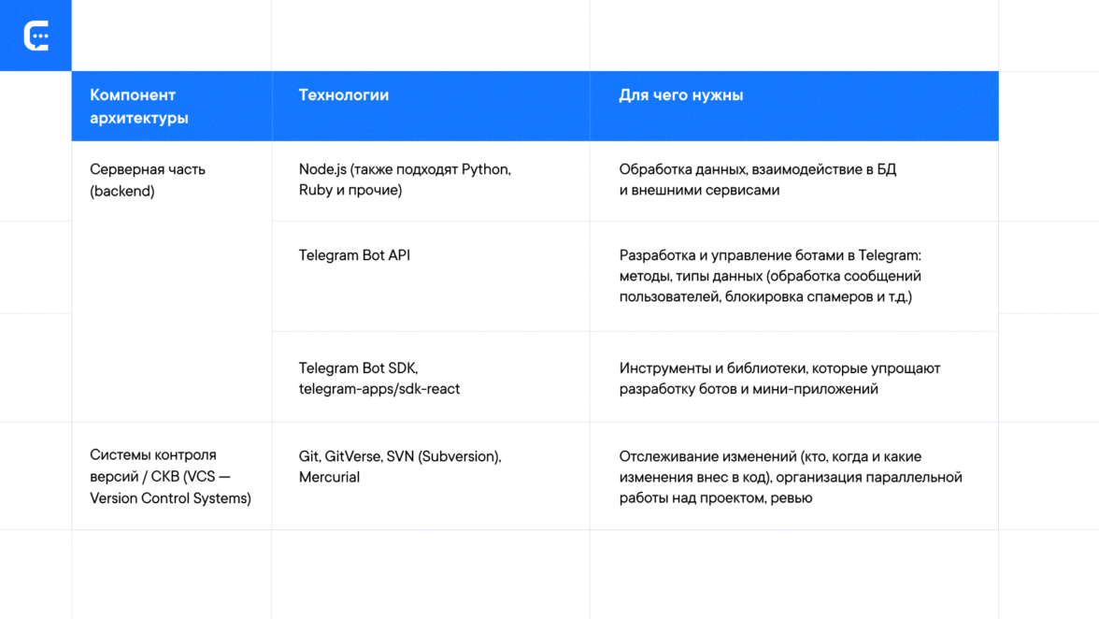Select the "Компонент архитектуры" column header
This screenshot has height=619, width=1099.
click(139, 107)
